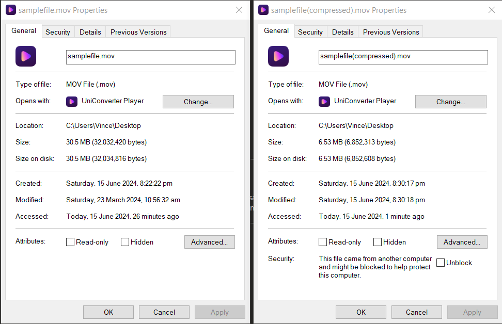Open the Details tab for the compressed file
Image resolution: width=502 pixels, height=324 pixels.
point(342,32)
